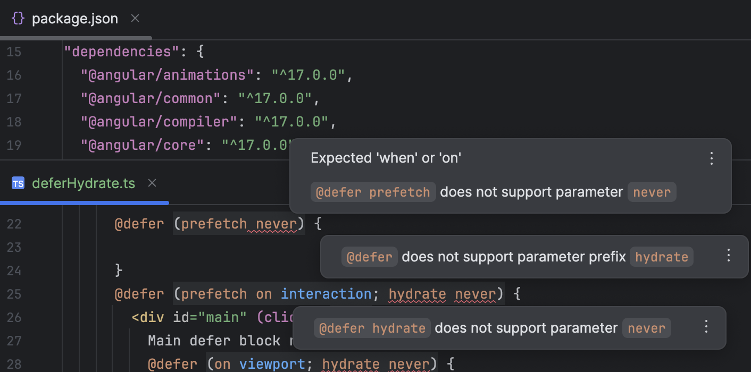Open kebab menu on 'Expected when or on' tooltip
Image resolution: width=751 pixels, height=372 pixels.
[x=712, y=158]
